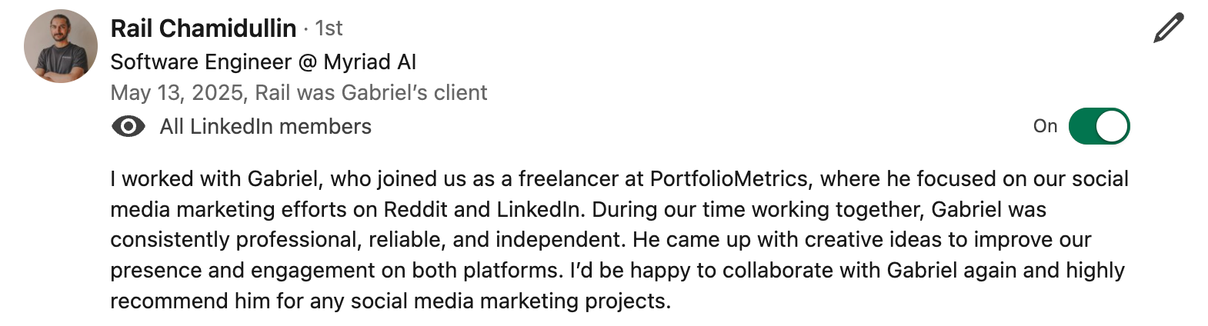1208x326 pixels.
Task: Select the "All LinkedIn members" visibility label
Action: (265, 127)
